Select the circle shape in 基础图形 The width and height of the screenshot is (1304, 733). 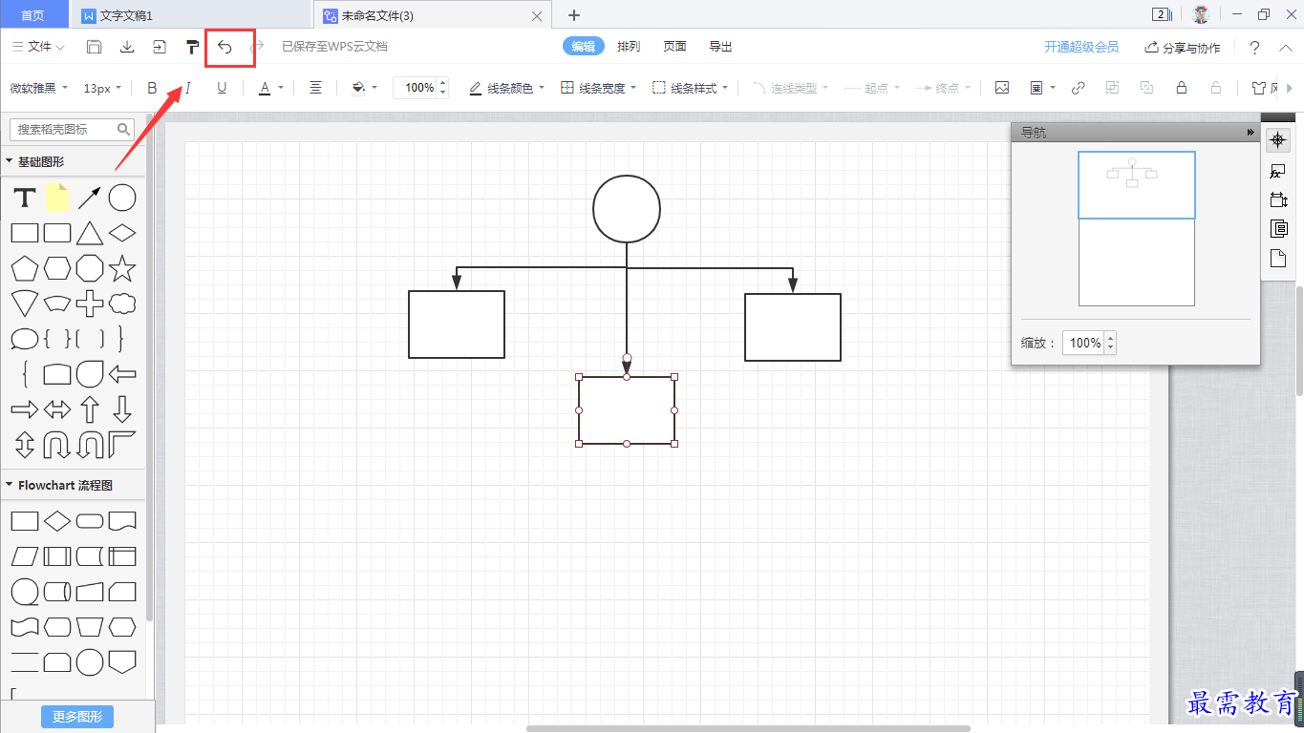point(122,198)
